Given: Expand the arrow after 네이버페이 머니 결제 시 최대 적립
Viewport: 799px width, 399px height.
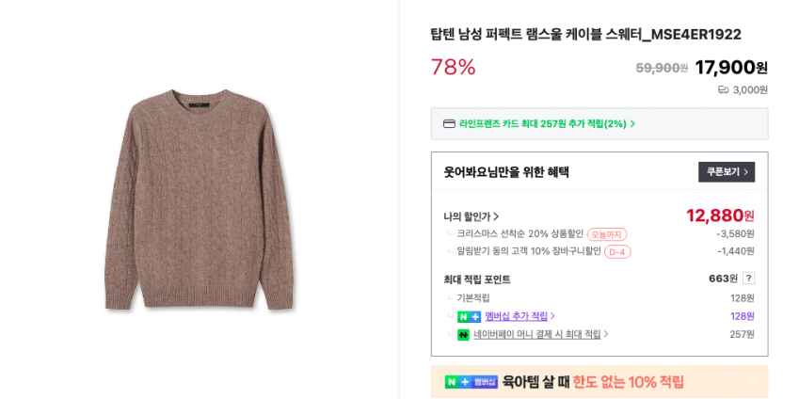Looking at the screenshot, I should click(605, 334).
